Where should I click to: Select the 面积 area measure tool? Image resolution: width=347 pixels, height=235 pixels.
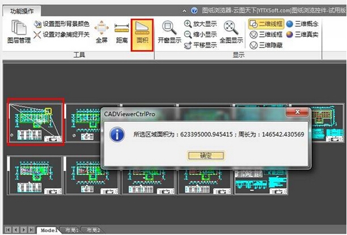[x=142, y=33]
